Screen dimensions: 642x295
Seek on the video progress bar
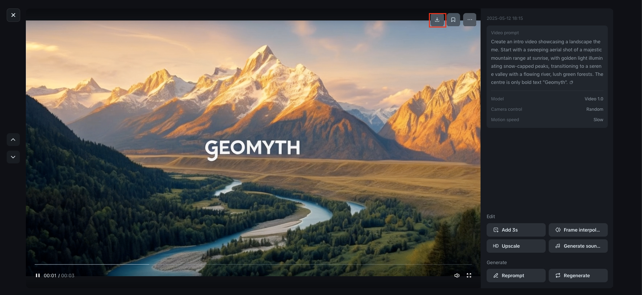tap(253, 264)
